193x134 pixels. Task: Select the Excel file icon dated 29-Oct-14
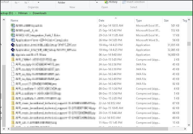(13, 35)
